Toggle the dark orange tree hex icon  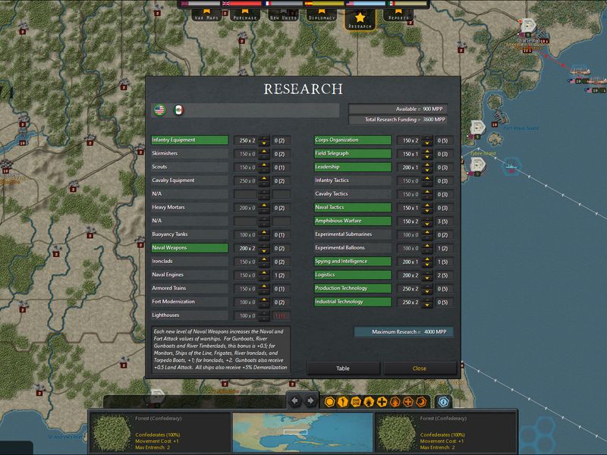click(395, 402)
